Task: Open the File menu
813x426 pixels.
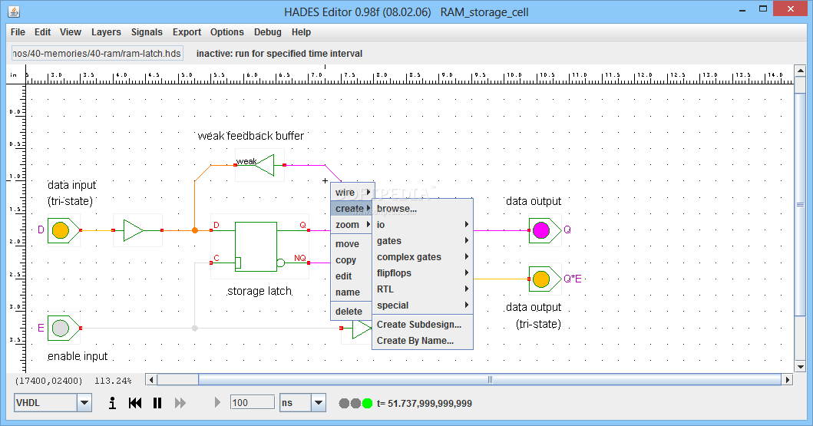Action: click(x=18, y=32)
